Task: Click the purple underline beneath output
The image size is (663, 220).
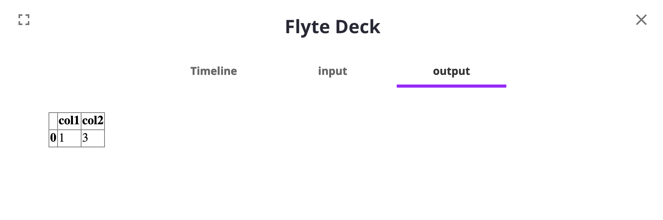Action: (451, 86)
